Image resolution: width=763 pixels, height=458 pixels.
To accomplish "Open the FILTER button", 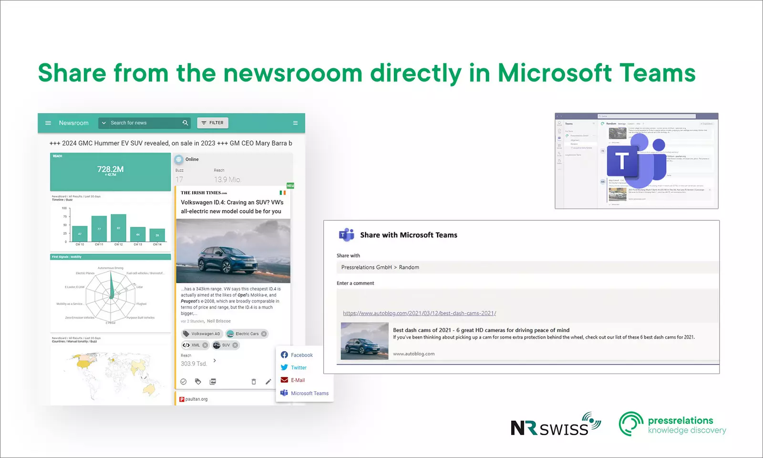I will [x=213, y=123].
